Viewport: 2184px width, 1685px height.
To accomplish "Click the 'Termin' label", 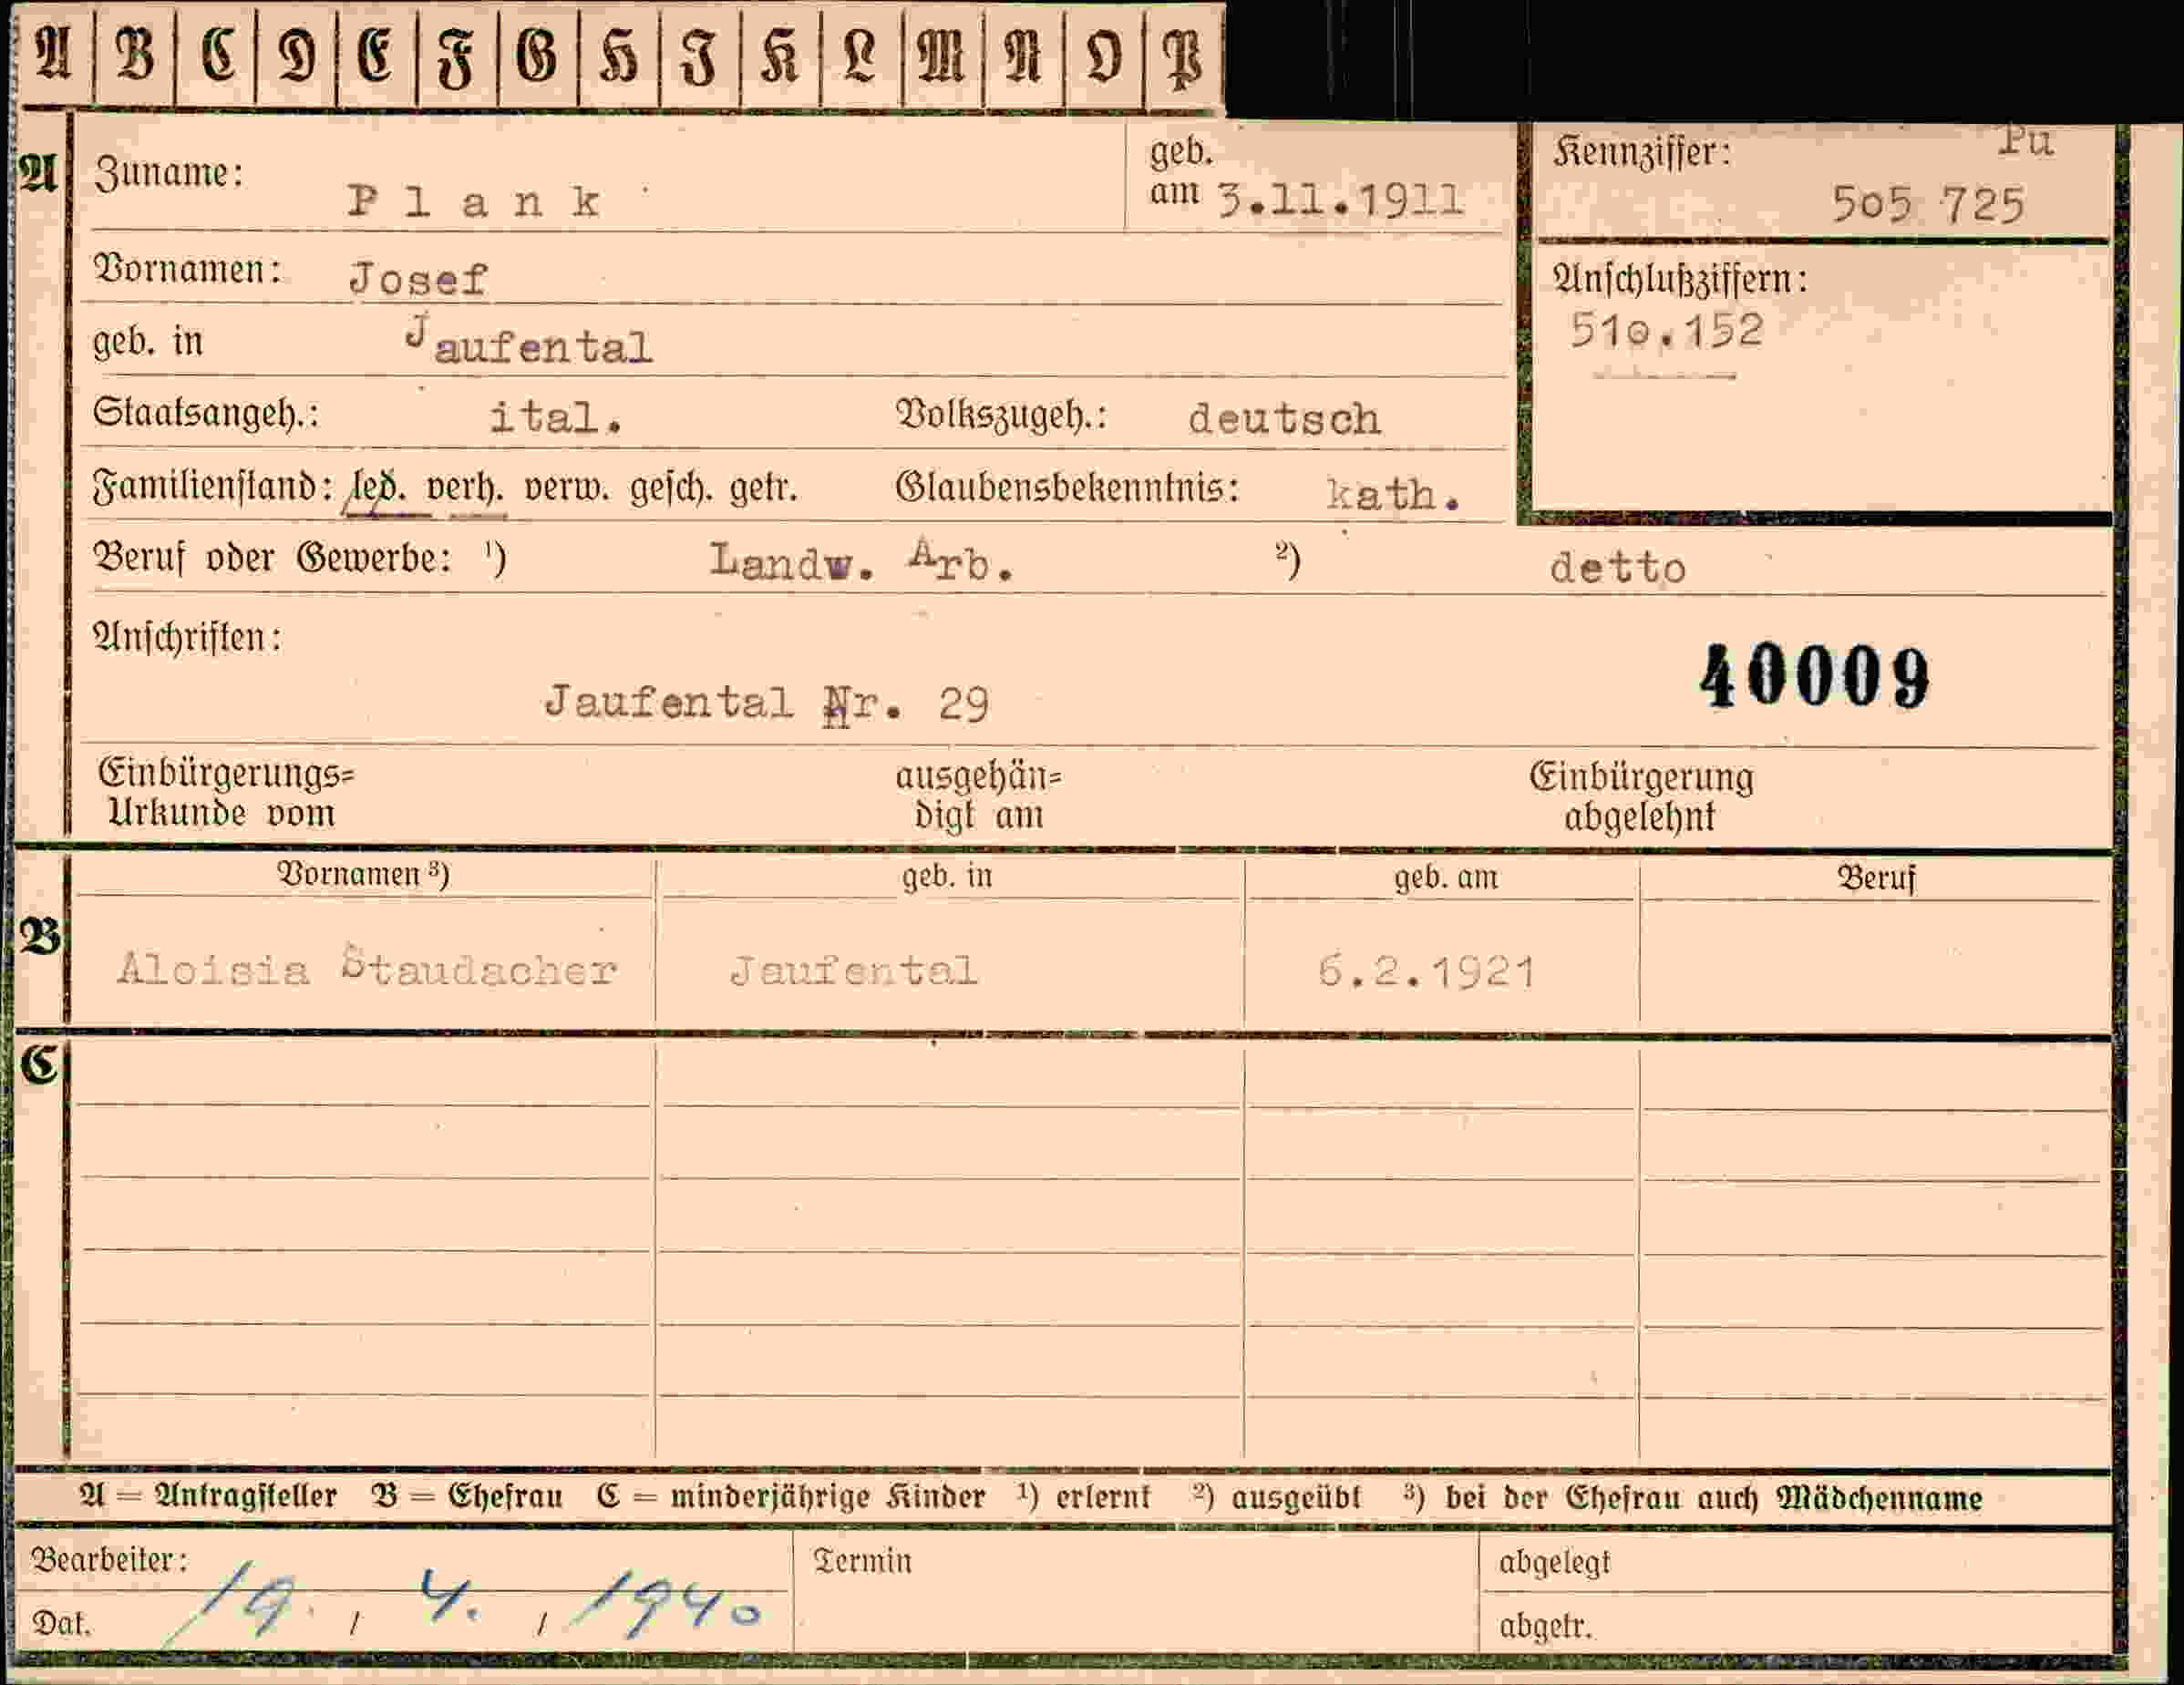I will pos(862,1561).
